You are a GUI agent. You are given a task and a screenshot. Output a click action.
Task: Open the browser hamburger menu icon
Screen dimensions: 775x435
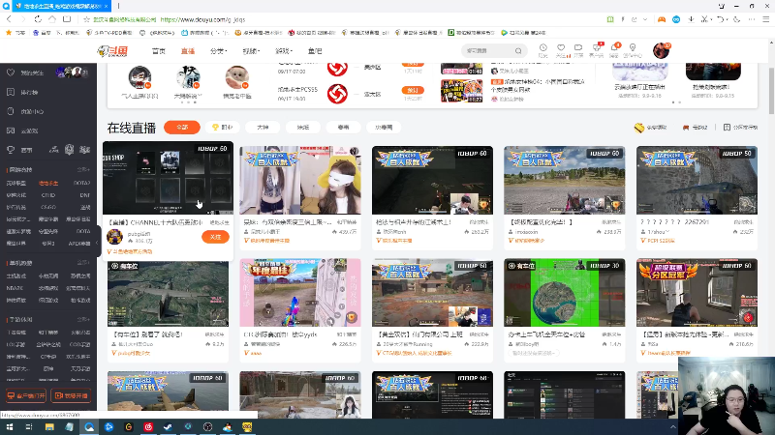click(765, 19)
